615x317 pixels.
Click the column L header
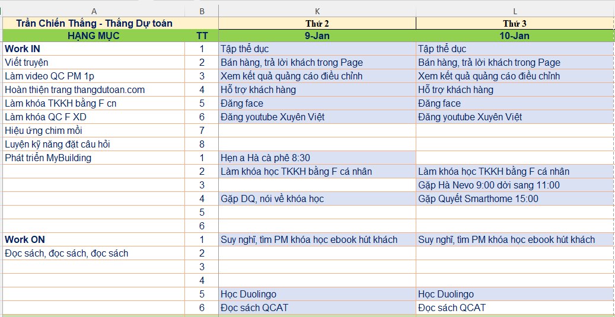click(515, 11)
